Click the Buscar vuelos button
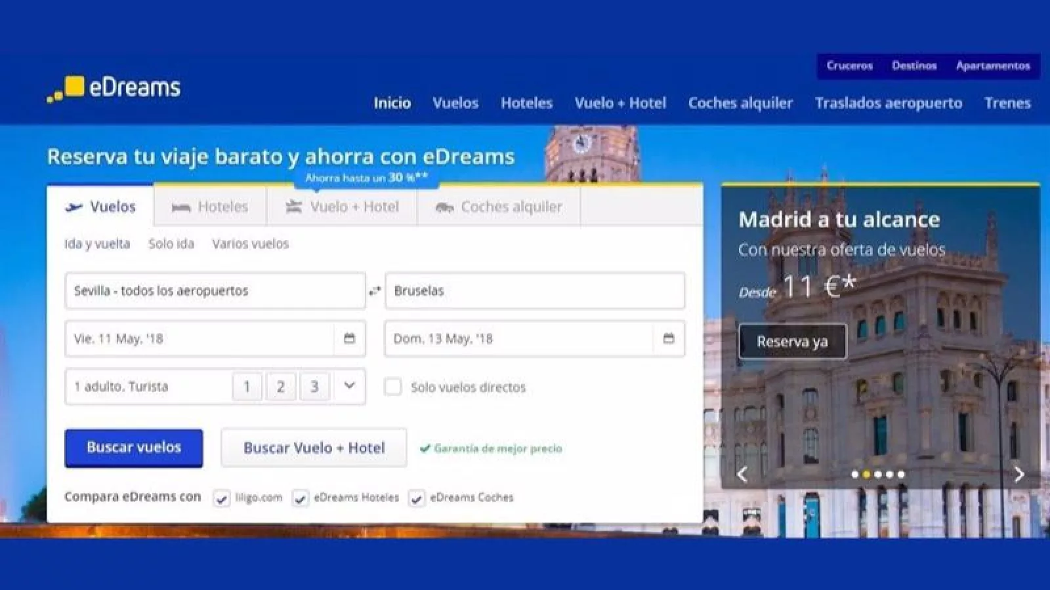 (x=134, y=448)
